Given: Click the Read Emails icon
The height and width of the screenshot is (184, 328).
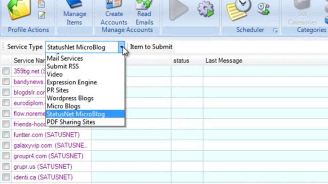Looking at the screenshot, I should pos(144,5).
